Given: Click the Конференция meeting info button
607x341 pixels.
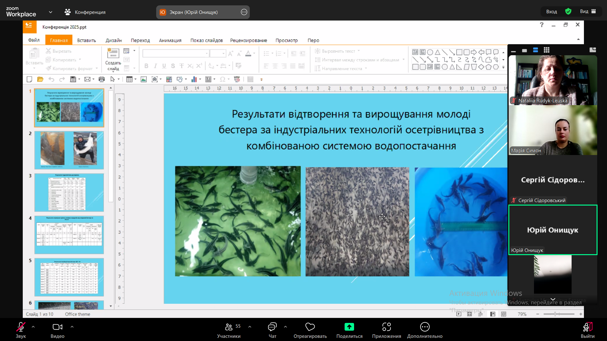Looking at the screenshot, I should pyautogui.click(x=85, y=12).
